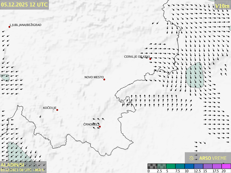Screen dimensions: 231x173
Task: Click the shaded wind zone east of Cerklje
Action: [x=194, y=75]
